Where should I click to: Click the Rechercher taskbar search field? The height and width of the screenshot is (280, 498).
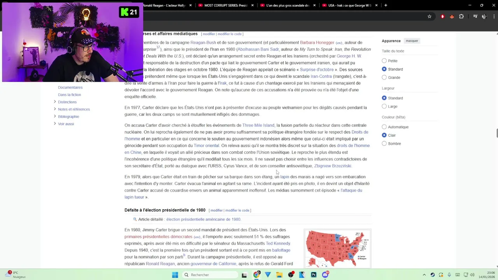coord(210,275)
